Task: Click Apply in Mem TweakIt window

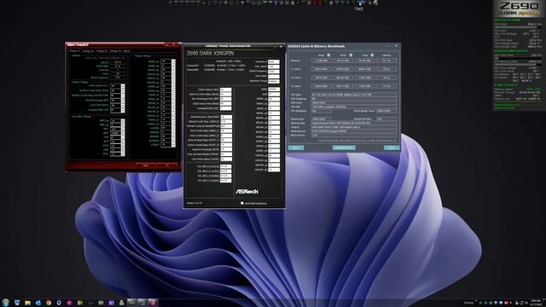Action: 146,165
